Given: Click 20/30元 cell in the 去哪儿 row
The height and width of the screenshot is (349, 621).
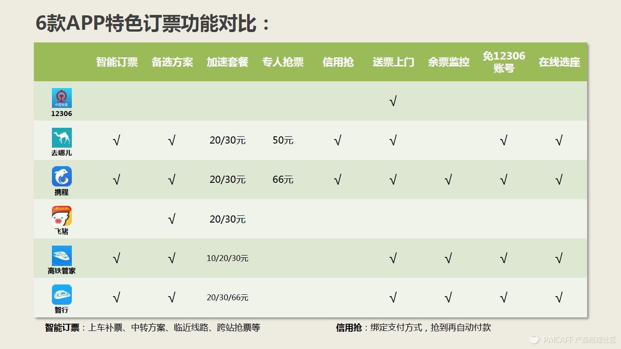Looking at the screenshot, I should 228,140.
